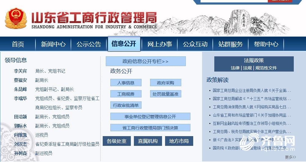The height and width of the screenshot is (162, 306).
Task: Click the 地方市局 button
Action: click(179, 141)
